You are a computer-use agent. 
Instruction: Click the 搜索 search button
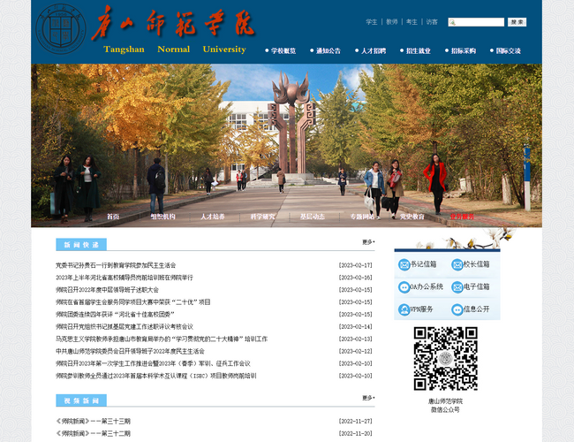517,22
